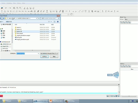Click the chain link icon in toolbar
The image size is (138, 103).
60,11
